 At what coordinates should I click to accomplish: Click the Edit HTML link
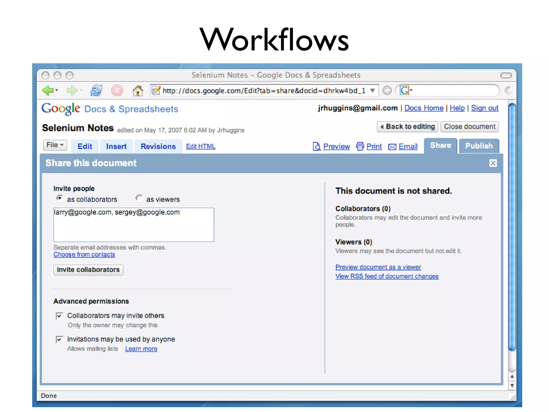coord(201,146)
